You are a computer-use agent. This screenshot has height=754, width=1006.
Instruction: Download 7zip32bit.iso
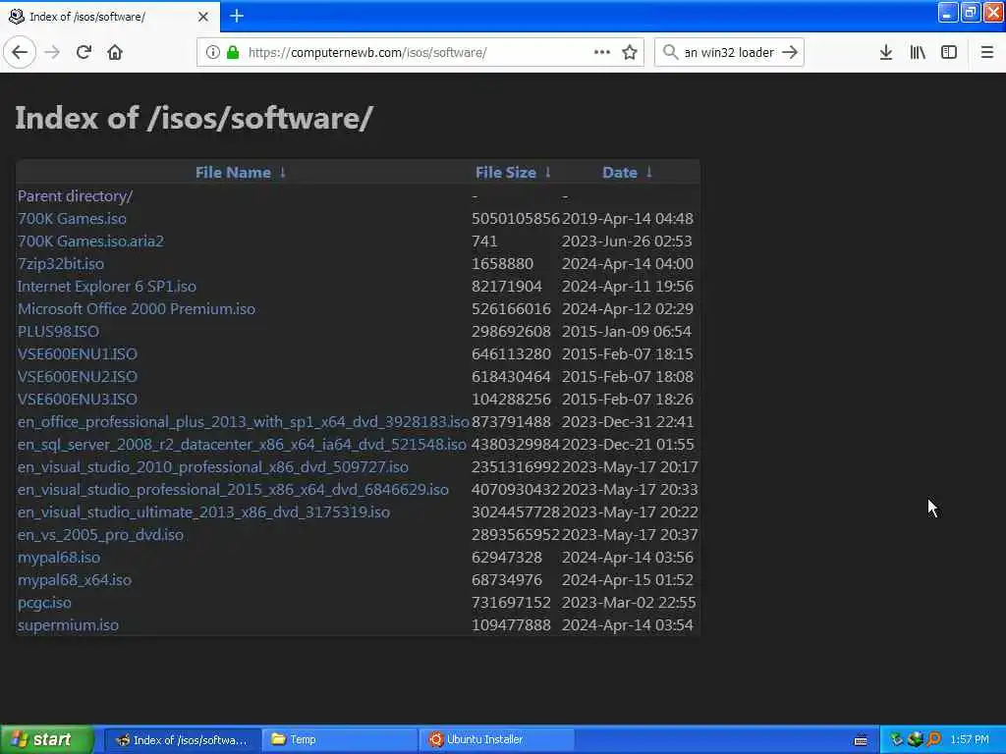(60, 263)
